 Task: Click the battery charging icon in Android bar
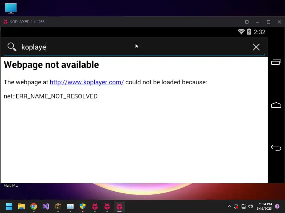coord(249,32)
